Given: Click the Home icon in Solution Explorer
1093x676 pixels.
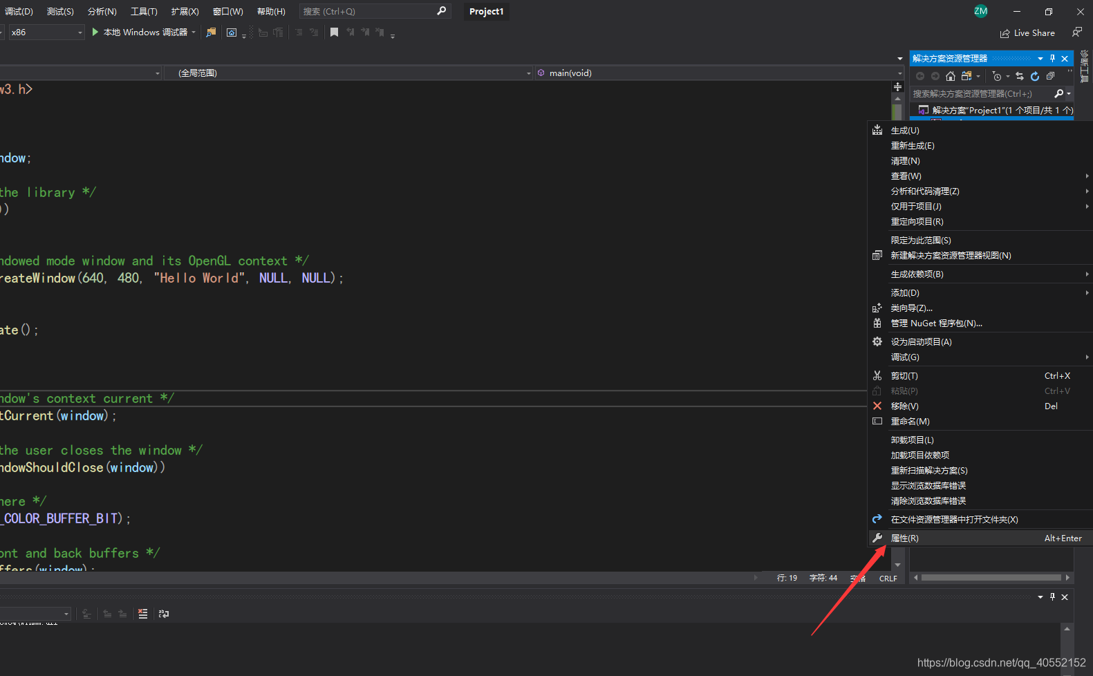Looking at the screenshot, I should [x=951, y=76].
